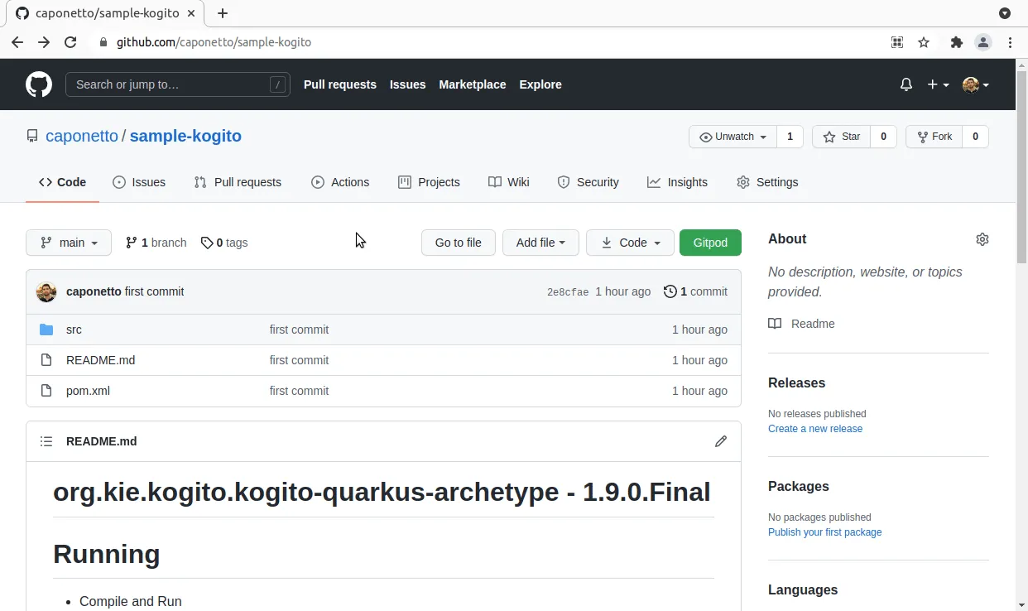Open the Chrome three-dot menu
Viewport: 1028px width, 611px height.
tap(1010, 42)
